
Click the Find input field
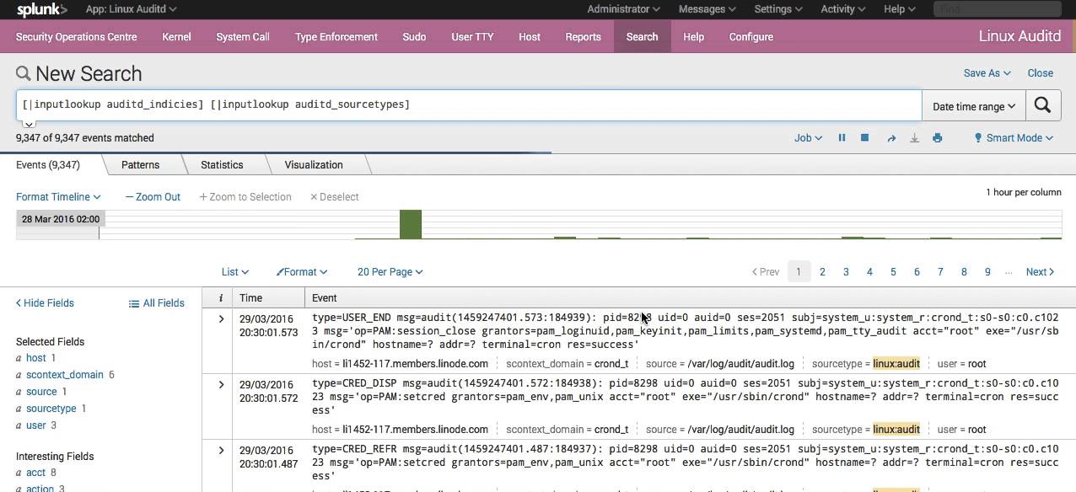(x=998, y=9)
